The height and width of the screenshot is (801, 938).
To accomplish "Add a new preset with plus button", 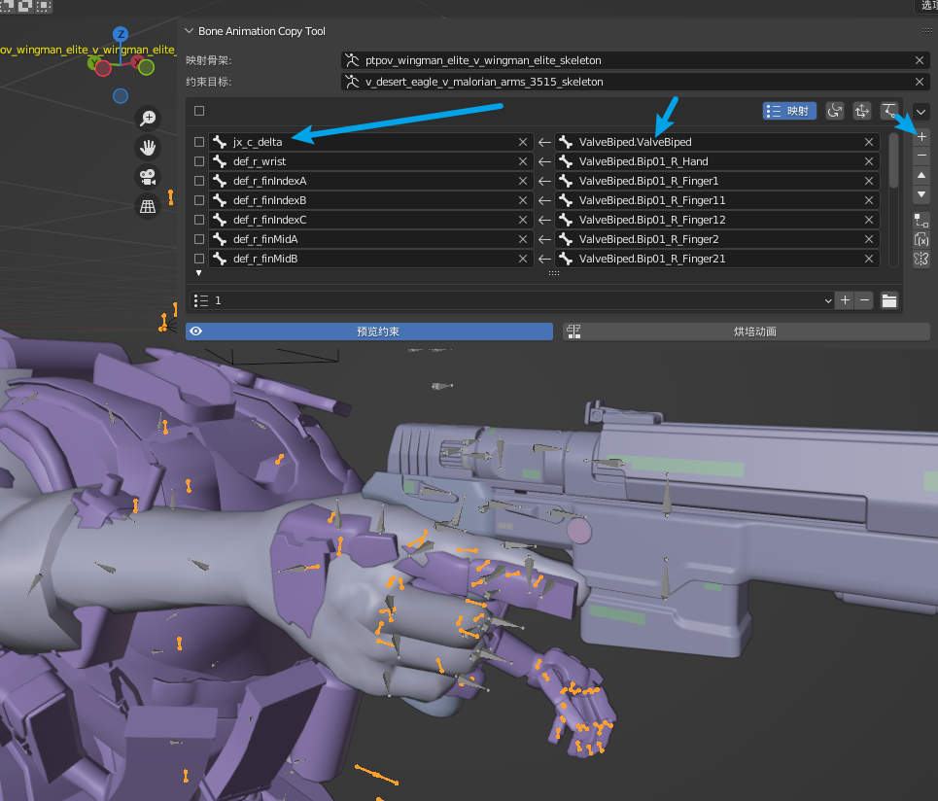I will tap(846, 301).
